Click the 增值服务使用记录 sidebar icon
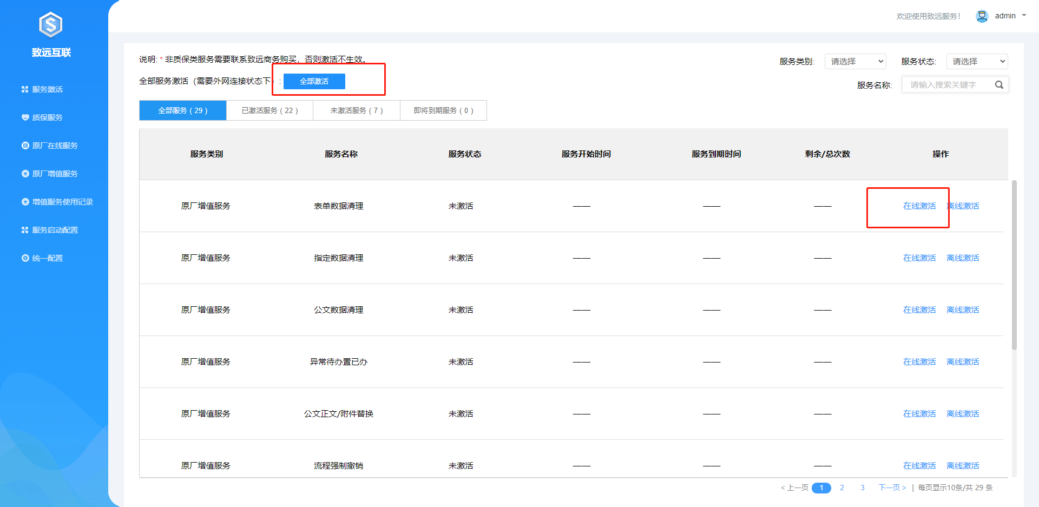This screenshot has height=507, width=1039. tap(25, 202)
